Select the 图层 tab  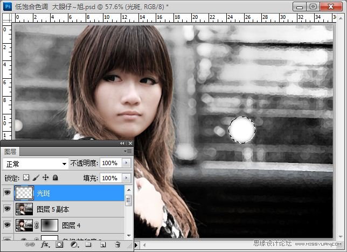click(x=10, y=152)
